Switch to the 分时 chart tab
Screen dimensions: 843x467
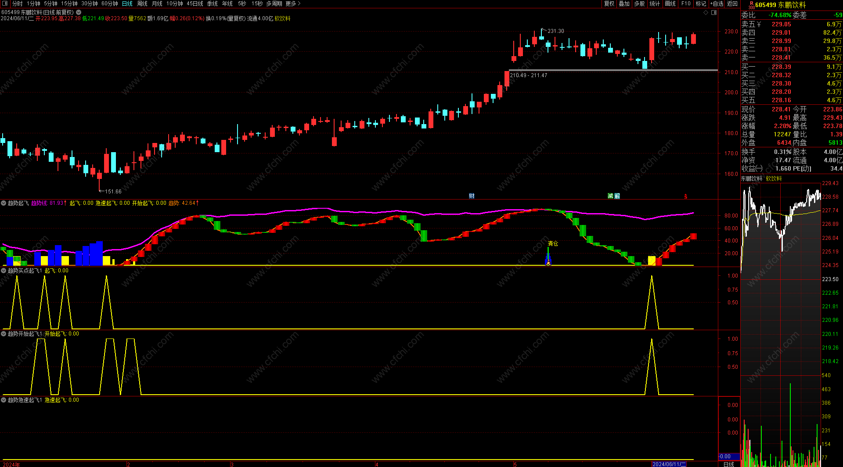click(x=17, y=4)
